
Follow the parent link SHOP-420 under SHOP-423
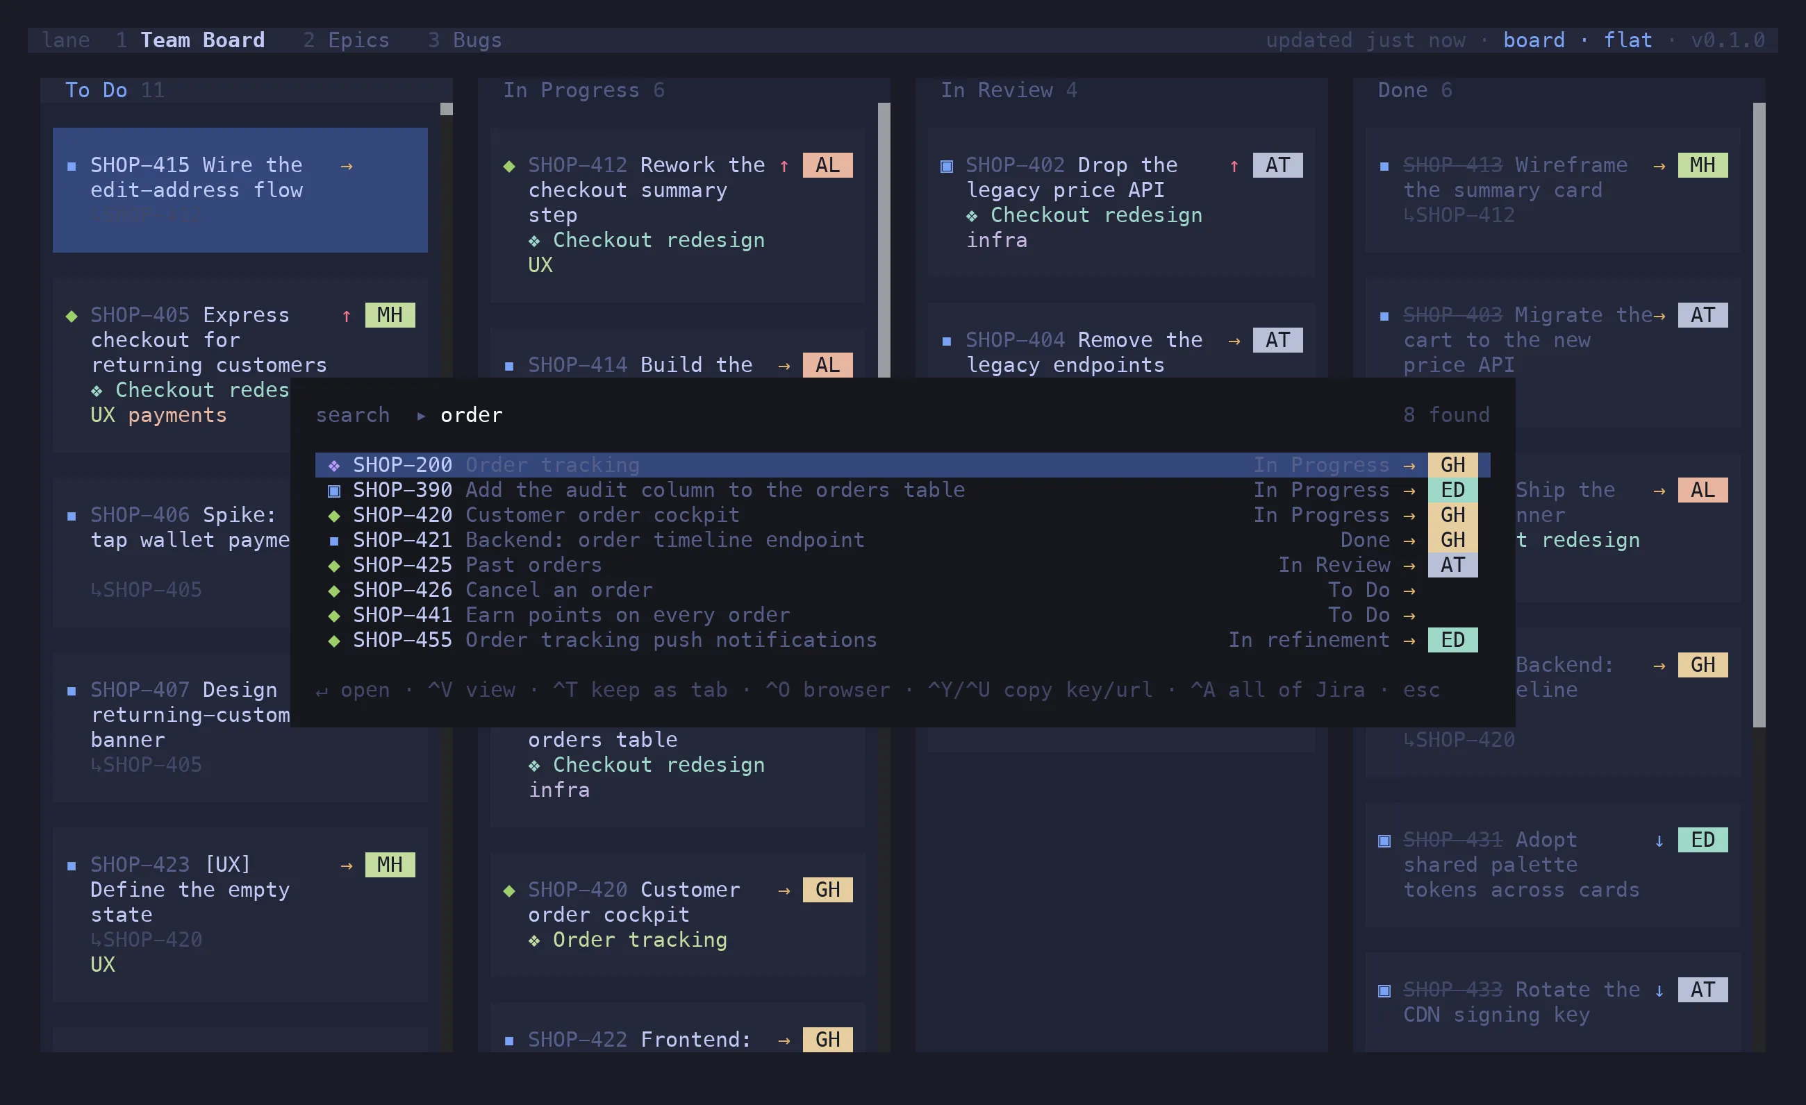(x=147, y=940)
